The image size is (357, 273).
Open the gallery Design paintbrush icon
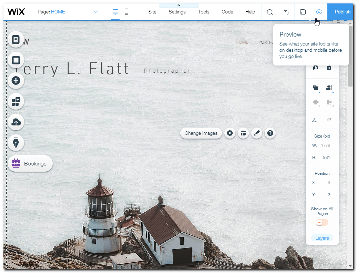pos(256,133)
